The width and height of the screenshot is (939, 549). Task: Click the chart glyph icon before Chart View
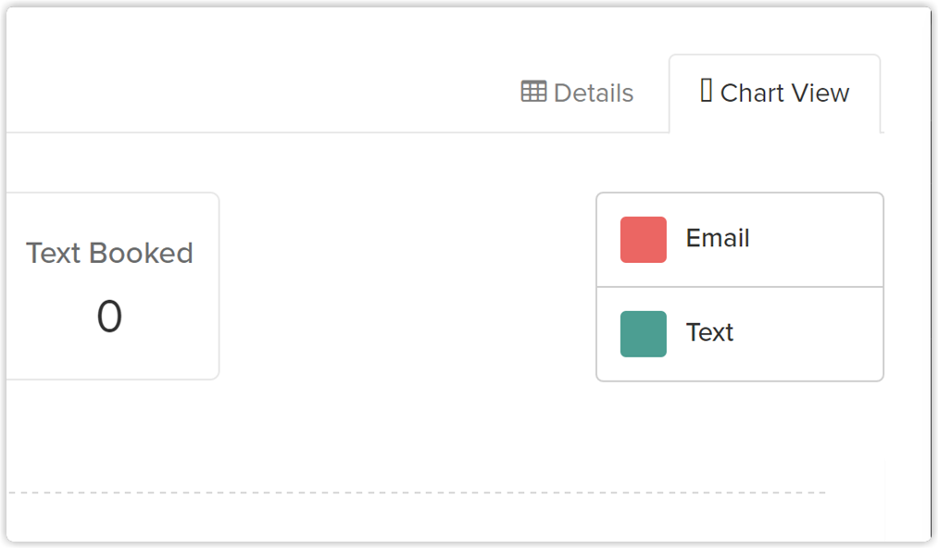pyautogui.click(x=706, y=91)
